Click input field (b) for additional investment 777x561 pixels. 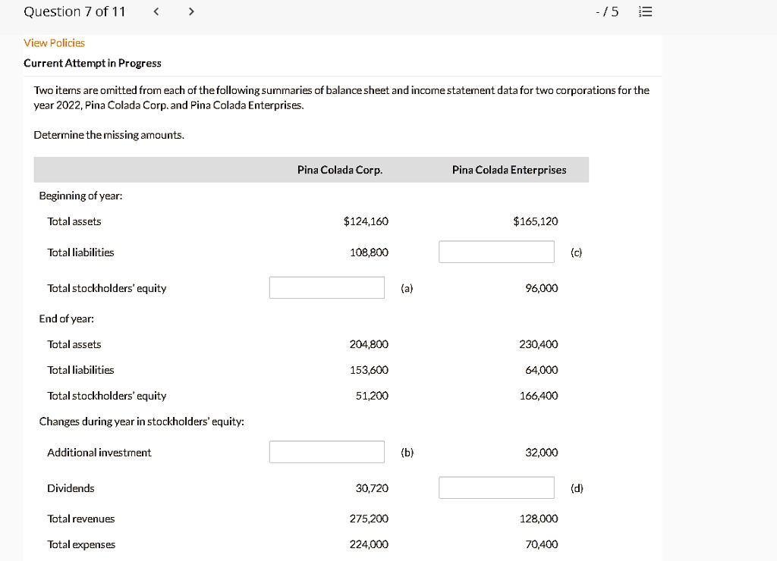(326, 452)
